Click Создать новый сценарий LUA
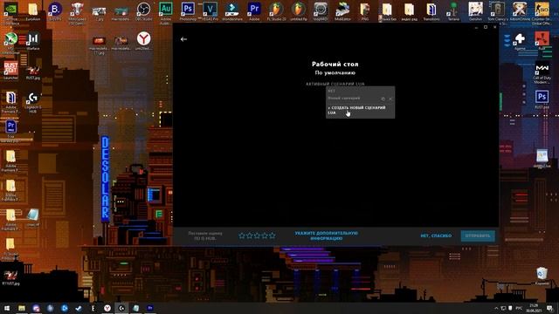The image size is (559, 314). (x=357, y=110)
